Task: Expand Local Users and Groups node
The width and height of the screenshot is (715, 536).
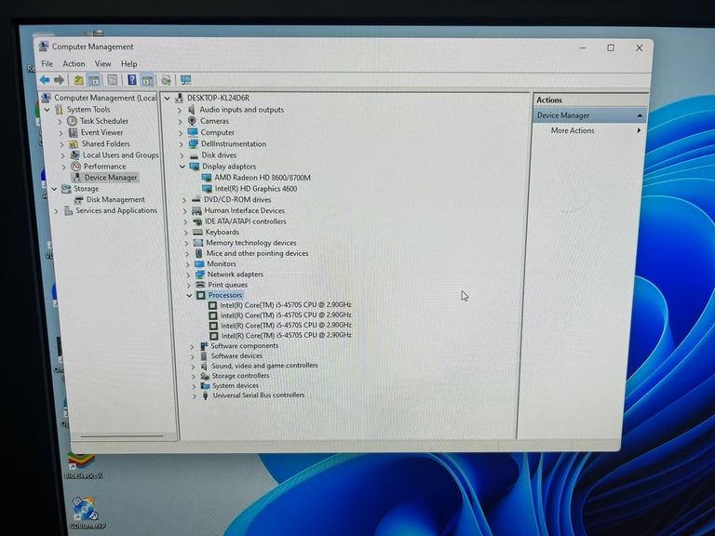Action: (x=63, y=155)
